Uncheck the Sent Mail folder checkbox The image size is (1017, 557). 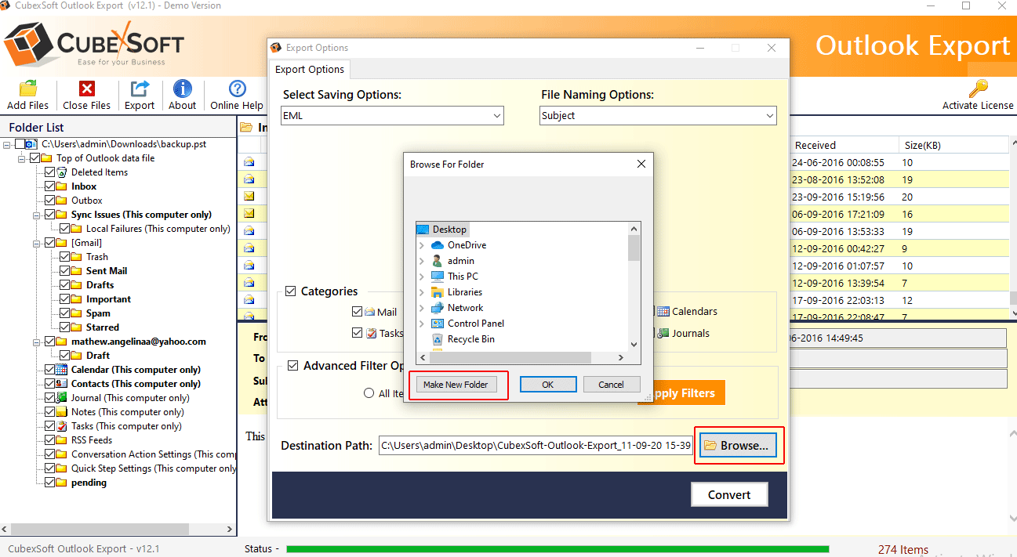tap(65, 271)
